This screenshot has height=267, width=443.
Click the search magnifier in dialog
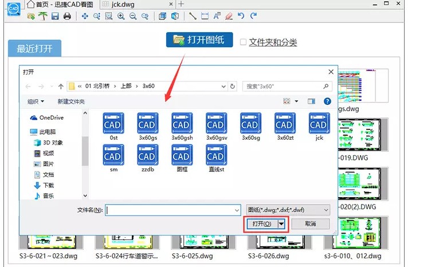coord(326,86)
